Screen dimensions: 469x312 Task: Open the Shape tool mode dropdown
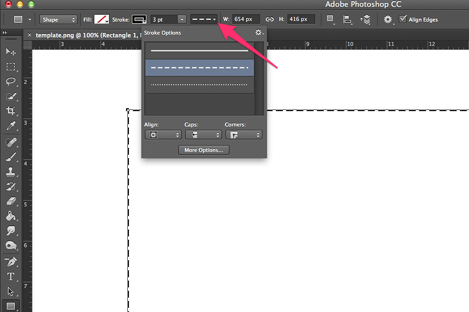tap(59, 20)
